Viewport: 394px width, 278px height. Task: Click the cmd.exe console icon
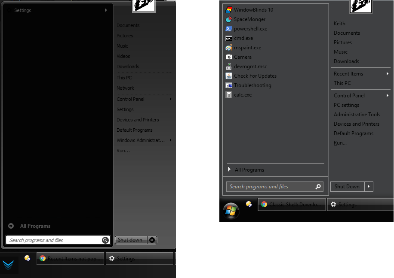pyautogui.click(x=229, y=38)
